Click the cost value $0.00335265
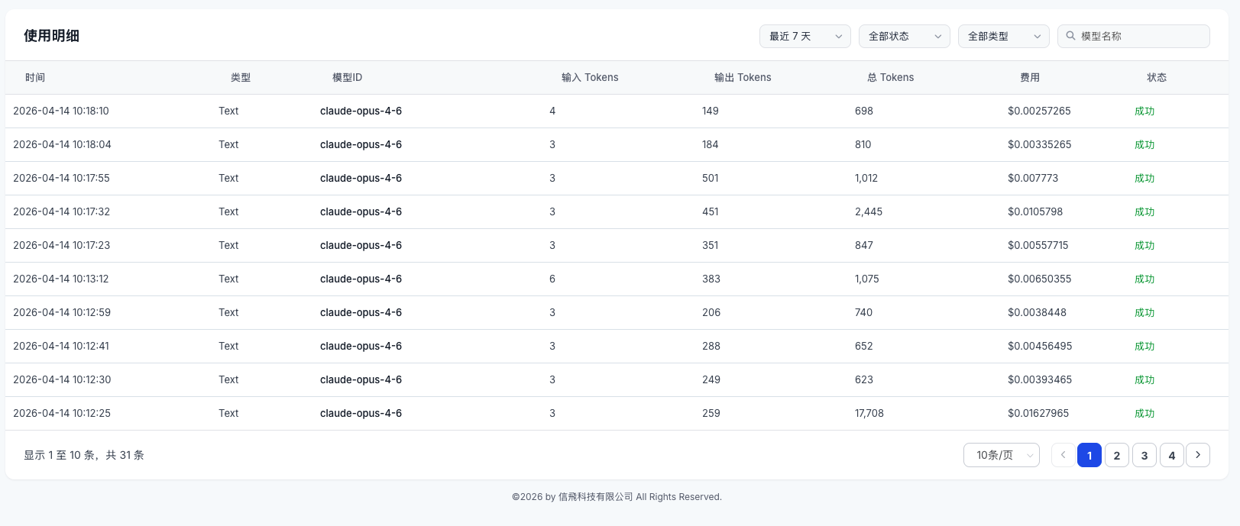The width and height of the screenshot is (1240, 526). click(1039, 145)
